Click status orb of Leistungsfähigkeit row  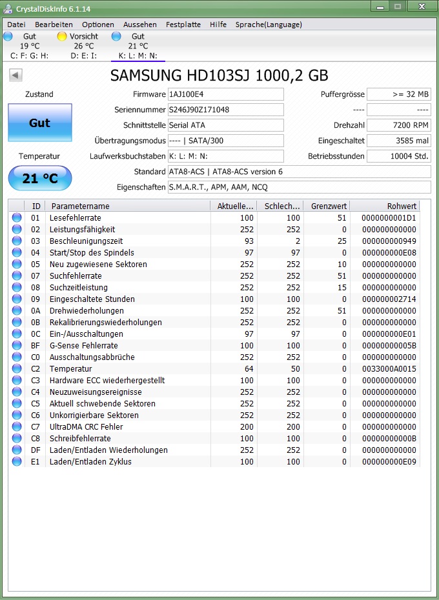tap(17, 229)
